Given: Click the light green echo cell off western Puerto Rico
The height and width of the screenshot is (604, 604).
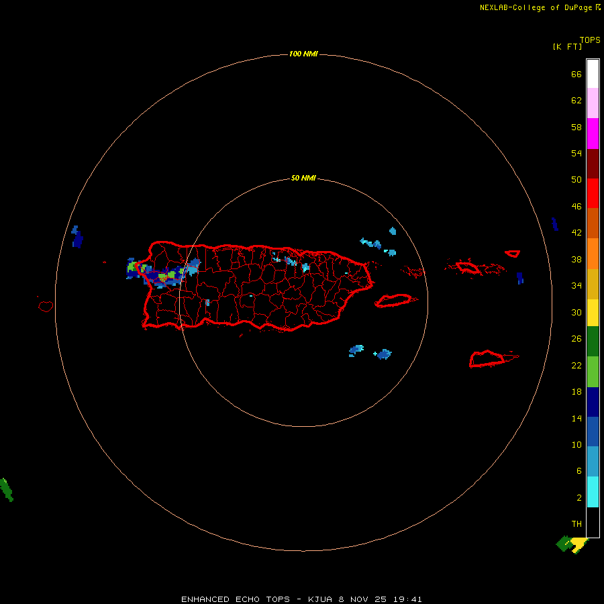Looking at the screenshot, I should tap(133, 266).
